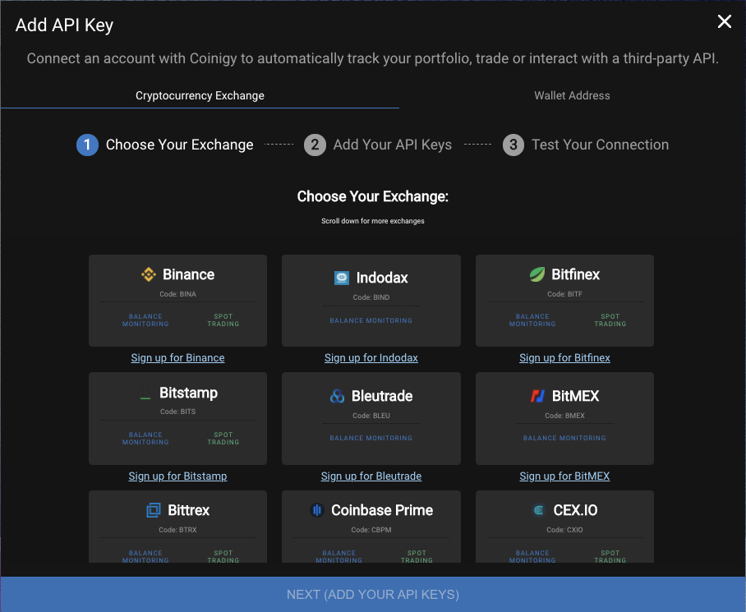
Task: Click the 'Code: BITF' text
Action: (564, 294)
